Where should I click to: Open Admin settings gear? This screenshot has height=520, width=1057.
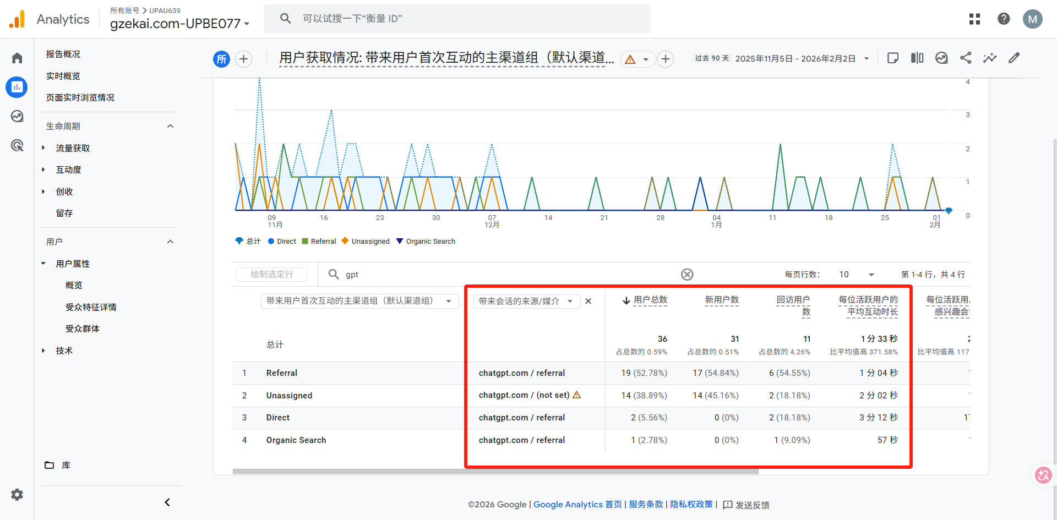tap(17, 495)
